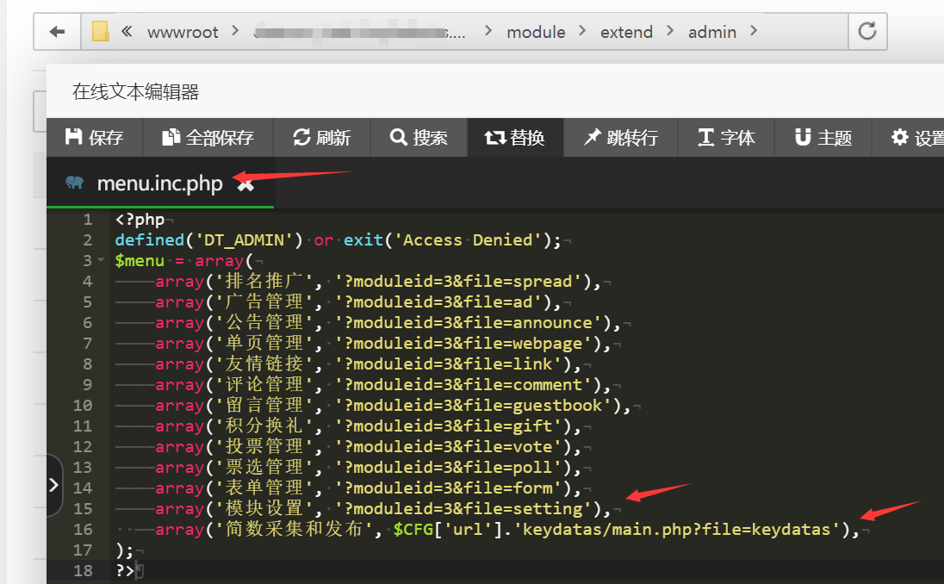The height and width of the screenshot is (584, 944).
Task: Click the text '简数采集和发布'
Action: [294, 529]
